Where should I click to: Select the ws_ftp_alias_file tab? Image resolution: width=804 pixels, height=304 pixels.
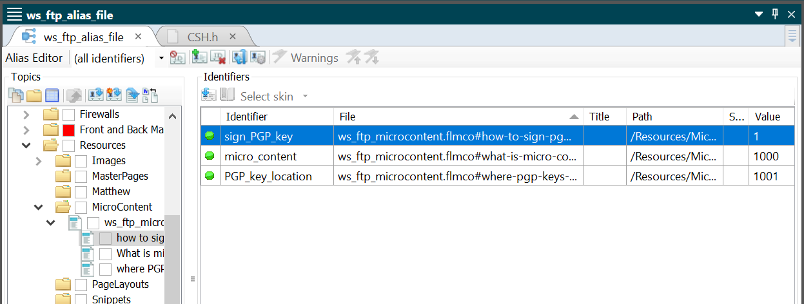pos(83,37)
